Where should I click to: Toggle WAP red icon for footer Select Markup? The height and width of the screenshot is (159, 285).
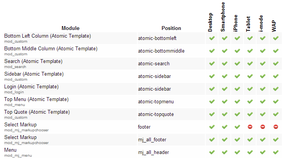(276, 127)
